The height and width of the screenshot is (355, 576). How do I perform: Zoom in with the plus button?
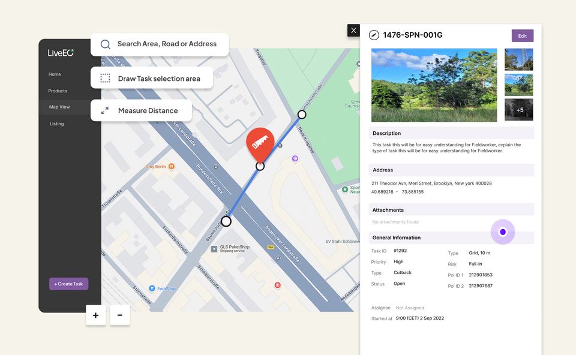[x=95, y=315]
